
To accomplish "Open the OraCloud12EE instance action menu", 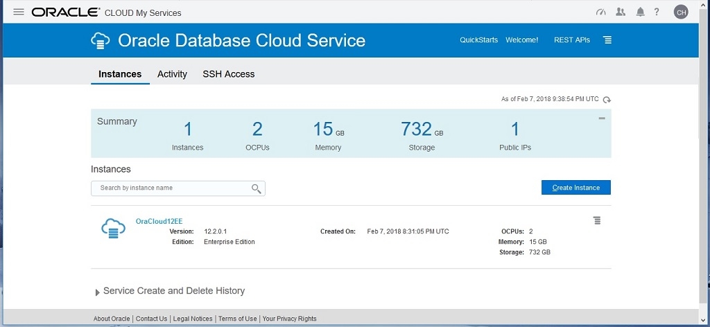I will 597,221.
